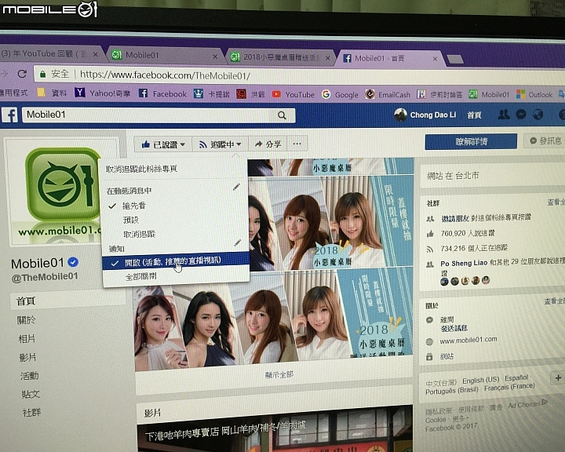
Task: Select 取消追蹤 under 在動態消息中
Action: tap(140, 235)
